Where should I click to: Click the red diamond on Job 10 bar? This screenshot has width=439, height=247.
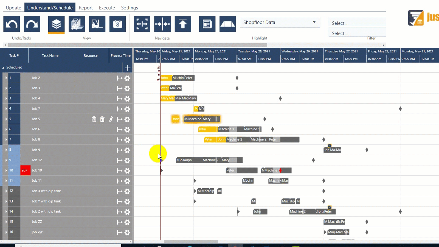pos(280,170)
